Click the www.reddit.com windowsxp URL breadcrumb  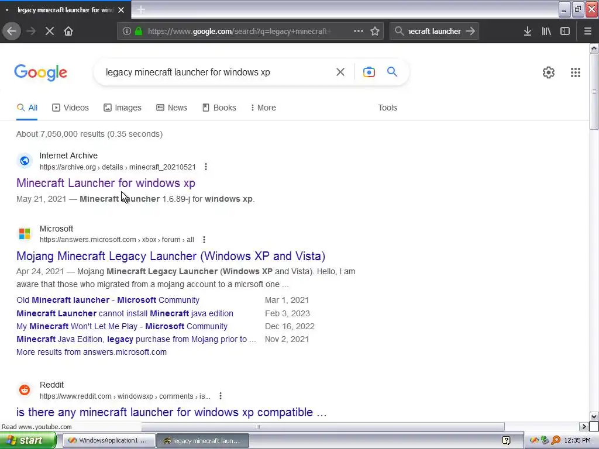point(125,396)
